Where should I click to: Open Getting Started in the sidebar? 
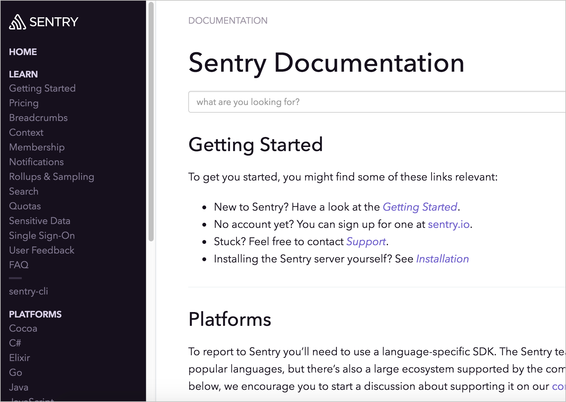coord(42,88)
